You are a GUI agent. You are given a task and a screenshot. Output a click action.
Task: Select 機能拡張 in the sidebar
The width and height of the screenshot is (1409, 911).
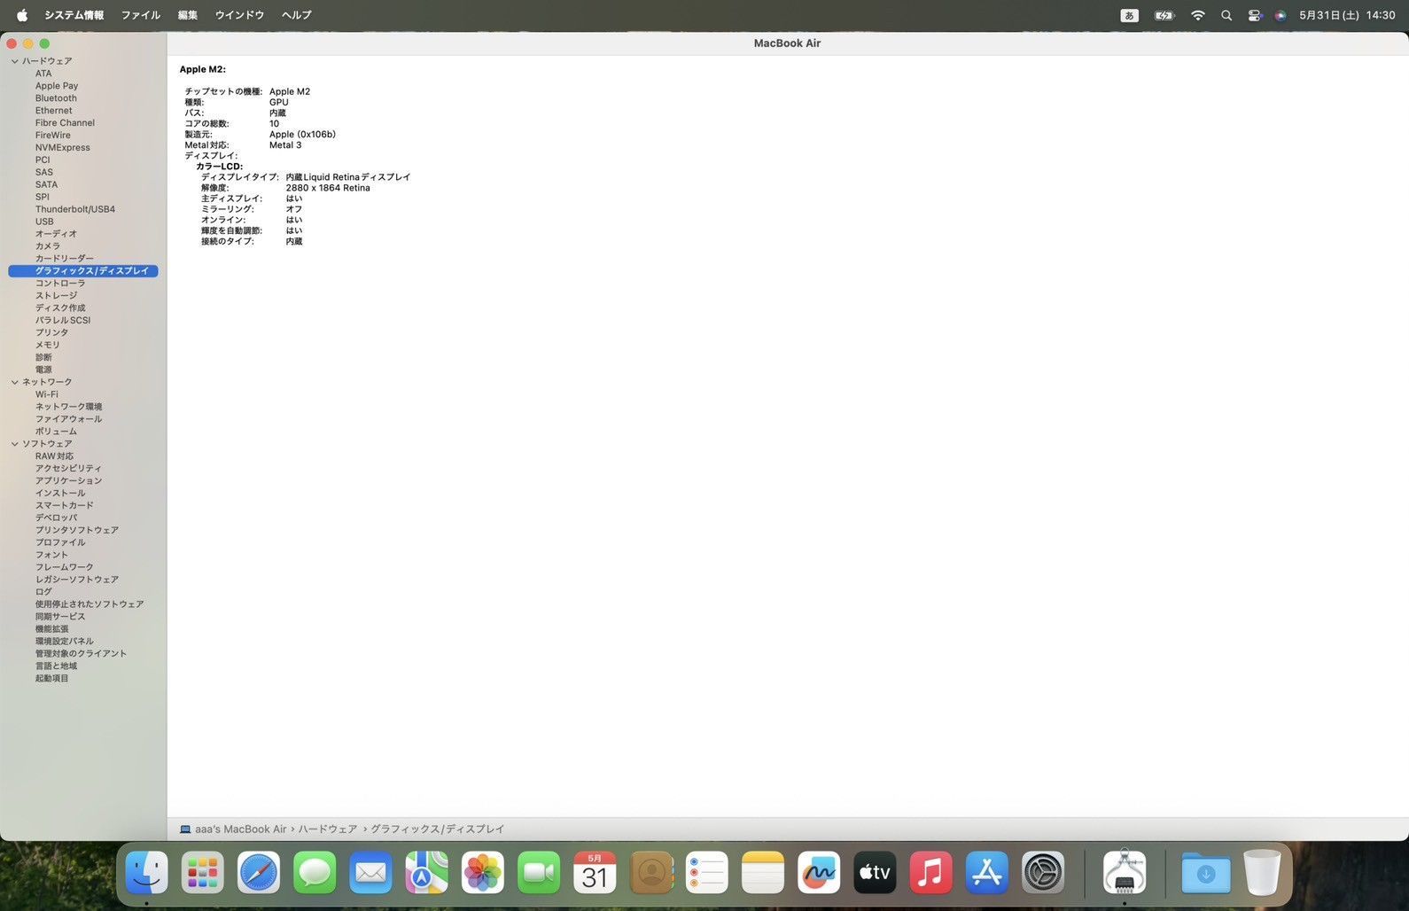[51, 629]
